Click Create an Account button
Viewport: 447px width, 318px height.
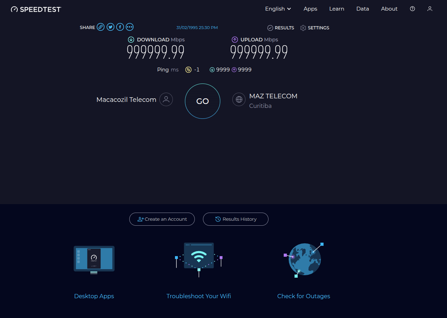point(162,219)
